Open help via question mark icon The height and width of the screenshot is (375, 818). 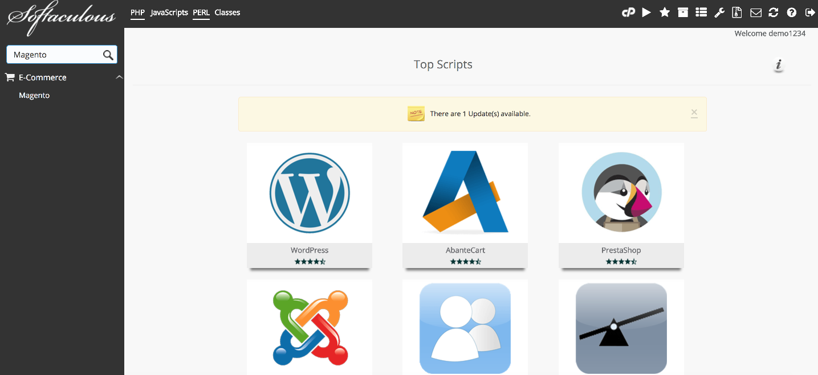[x=791, y=13]
